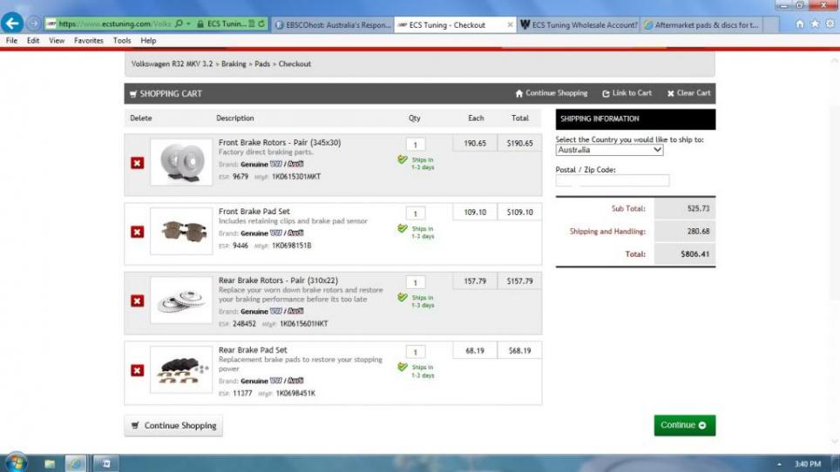Click browser forward arrow button
Screen dimensions: 840x472
[33, 24]
